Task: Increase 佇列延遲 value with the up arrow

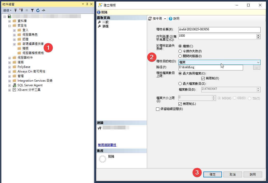Action: coord(258,35)
